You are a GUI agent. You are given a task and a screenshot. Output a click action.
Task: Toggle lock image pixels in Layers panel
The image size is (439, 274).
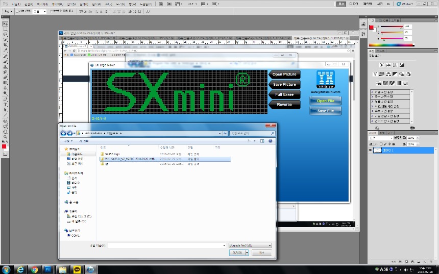385,144
